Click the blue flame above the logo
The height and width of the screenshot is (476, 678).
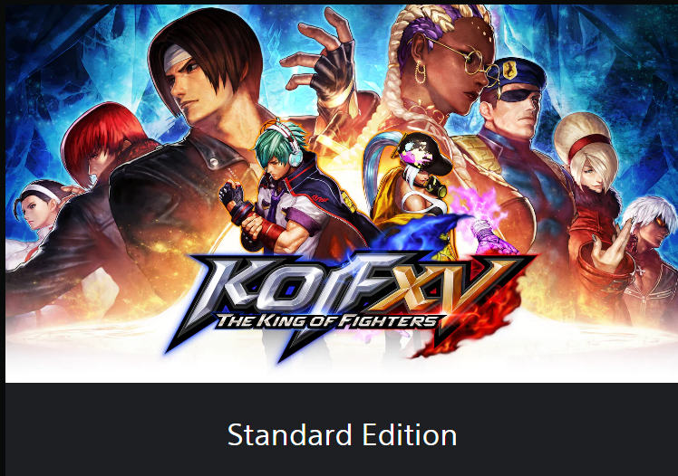(x=415, y=233)
